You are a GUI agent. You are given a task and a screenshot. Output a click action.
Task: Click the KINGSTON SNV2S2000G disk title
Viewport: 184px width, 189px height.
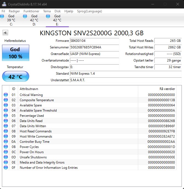[x=92, y=33]
